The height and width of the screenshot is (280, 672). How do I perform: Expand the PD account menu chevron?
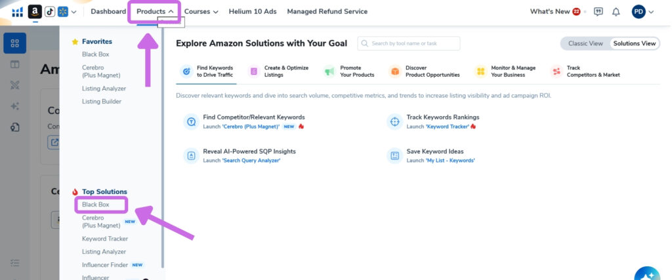pos(652,12)
